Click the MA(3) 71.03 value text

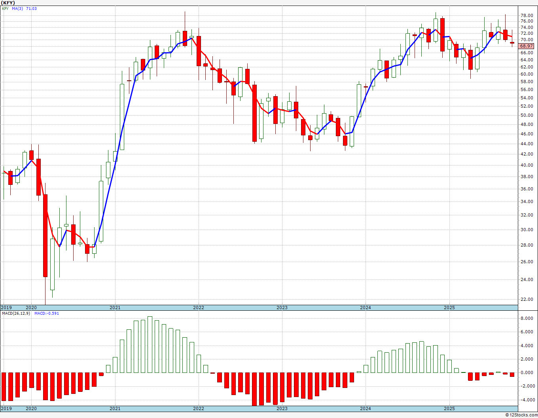click(x=31, y=8)
